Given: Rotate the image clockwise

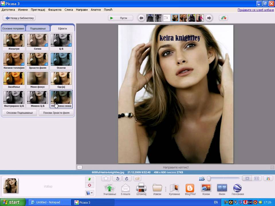Looking at the screenshot, I should click(127, 179).
